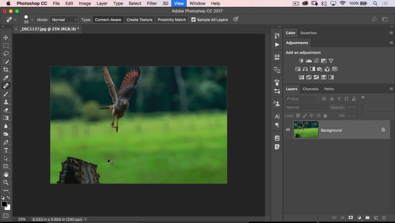Toggle the lock all button beside Lock
Screen dimensions: 395x223
325,116
